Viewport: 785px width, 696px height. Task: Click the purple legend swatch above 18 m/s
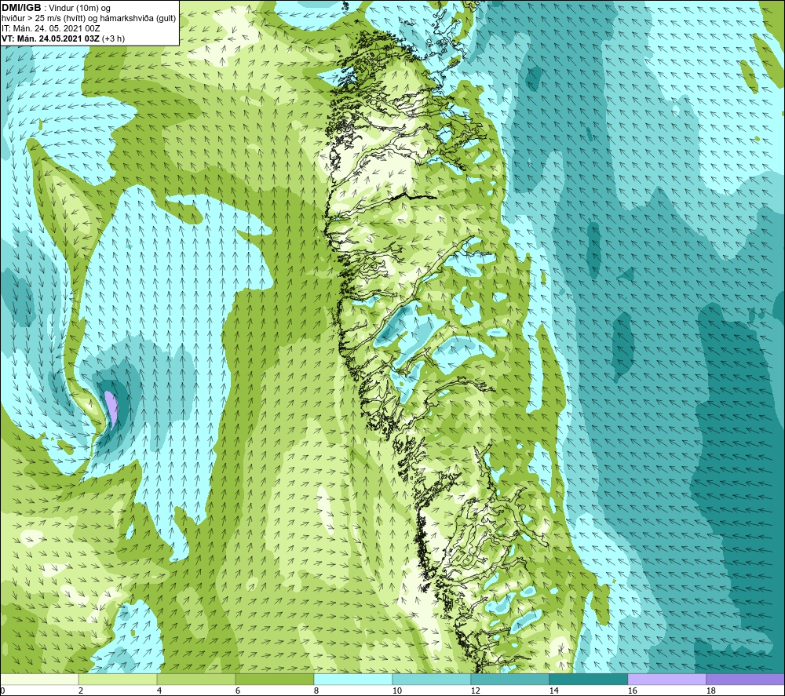745,680
